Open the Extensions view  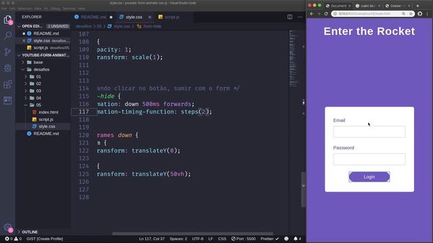tap(7, 84)
